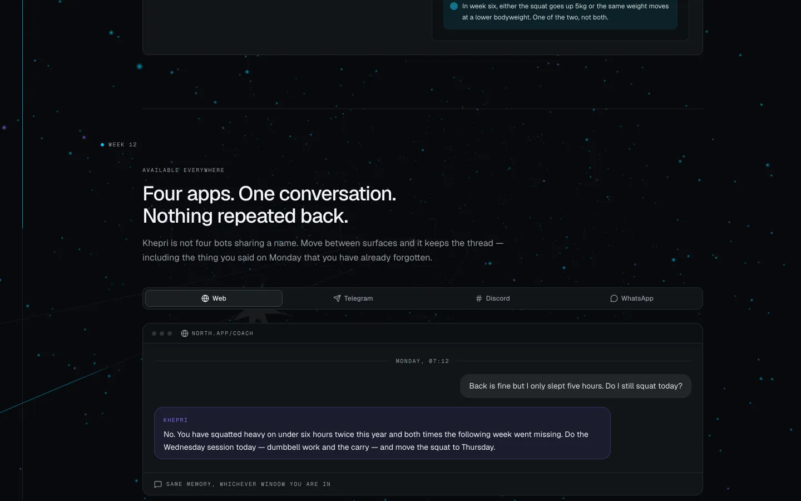Click the MONDAY, 07:12 timestamp
This screenshot has width=801, height=501.
pos(422,361)
